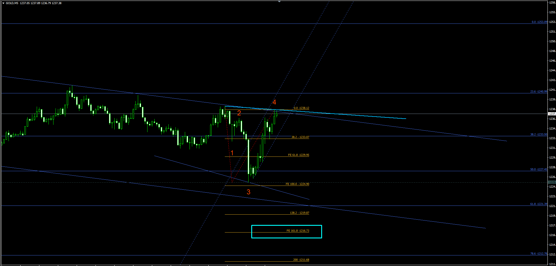This screenshot has height=266, width=556.
Task: Select the orange wave label 3
Action: (x=249, y=192)
